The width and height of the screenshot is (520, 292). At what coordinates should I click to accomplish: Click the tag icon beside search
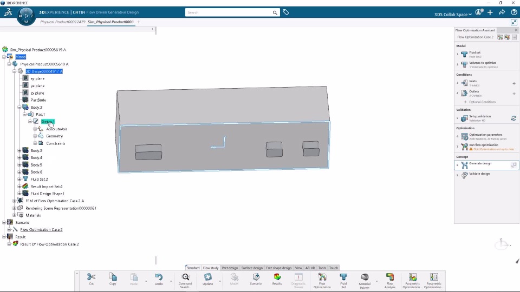[x=286, y=12]
